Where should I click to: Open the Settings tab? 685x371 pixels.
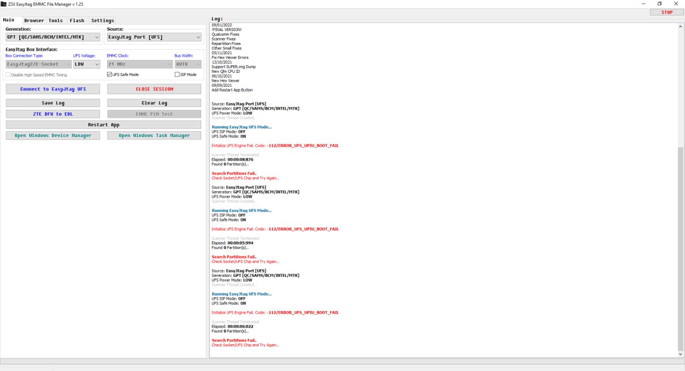coord(102,20)
